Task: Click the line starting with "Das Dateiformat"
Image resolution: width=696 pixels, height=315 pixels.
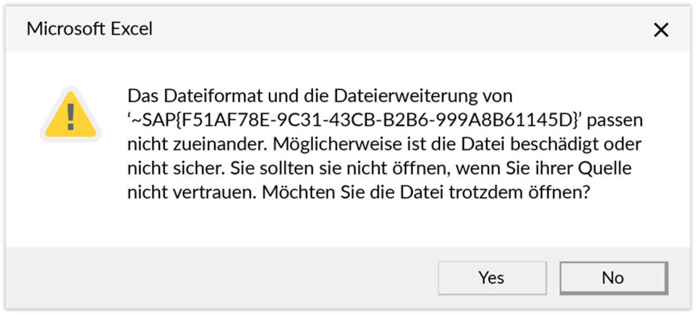Action: click(x=320, y=96)
